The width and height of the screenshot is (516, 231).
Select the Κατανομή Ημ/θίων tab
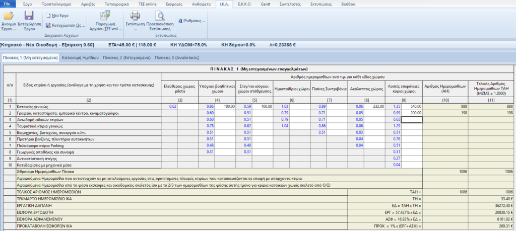pyautogui.click(x=80, y=58)
